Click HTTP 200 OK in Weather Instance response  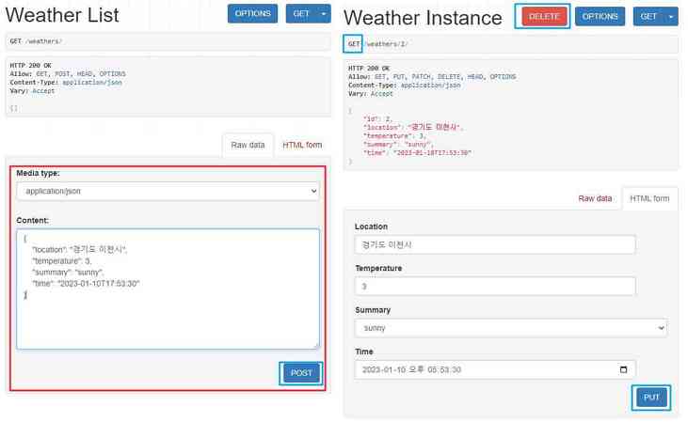[x=369, y=69]
